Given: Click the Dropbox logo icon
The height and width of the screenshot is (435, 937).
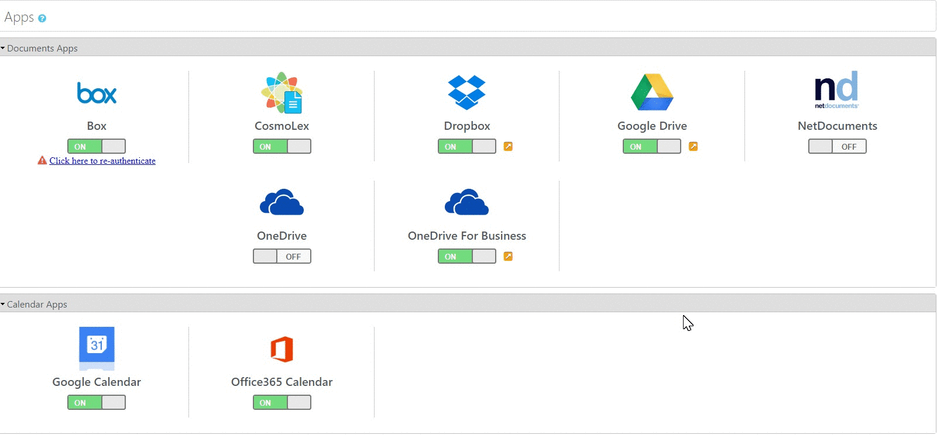Looking at the screenshot, I should click(466, 92).
